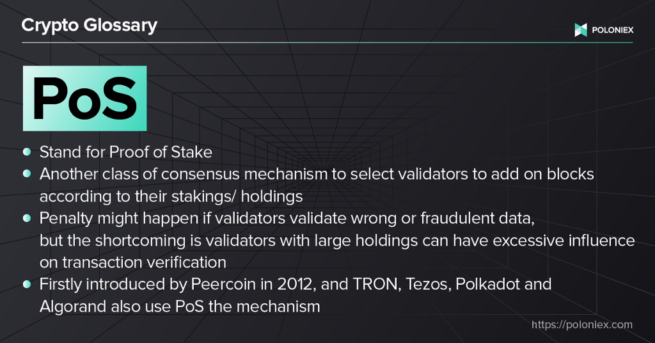
Task: Click the bullet beside Another class of consensus
Action: (27, 174)
